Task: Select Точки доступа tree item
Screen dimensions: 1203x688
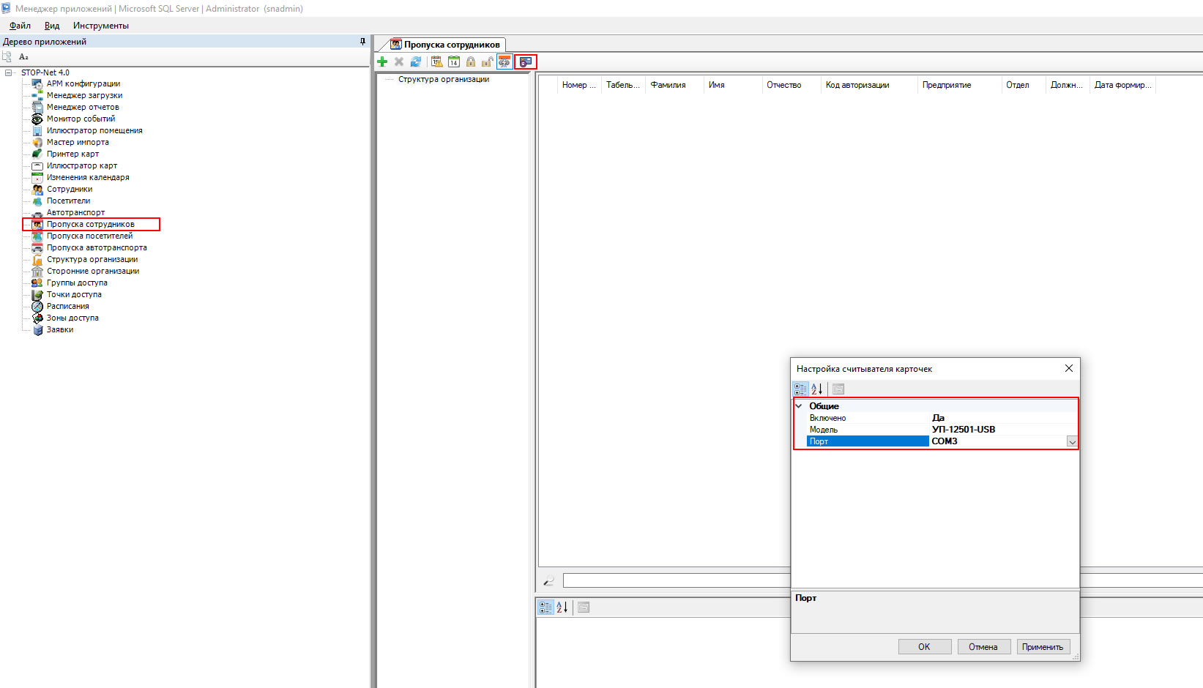Action: pyautogui.click(x=74, y=294)
